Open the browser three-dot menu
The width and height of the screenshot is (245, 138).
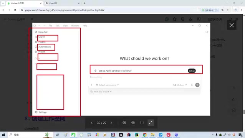tap(242, 10)
